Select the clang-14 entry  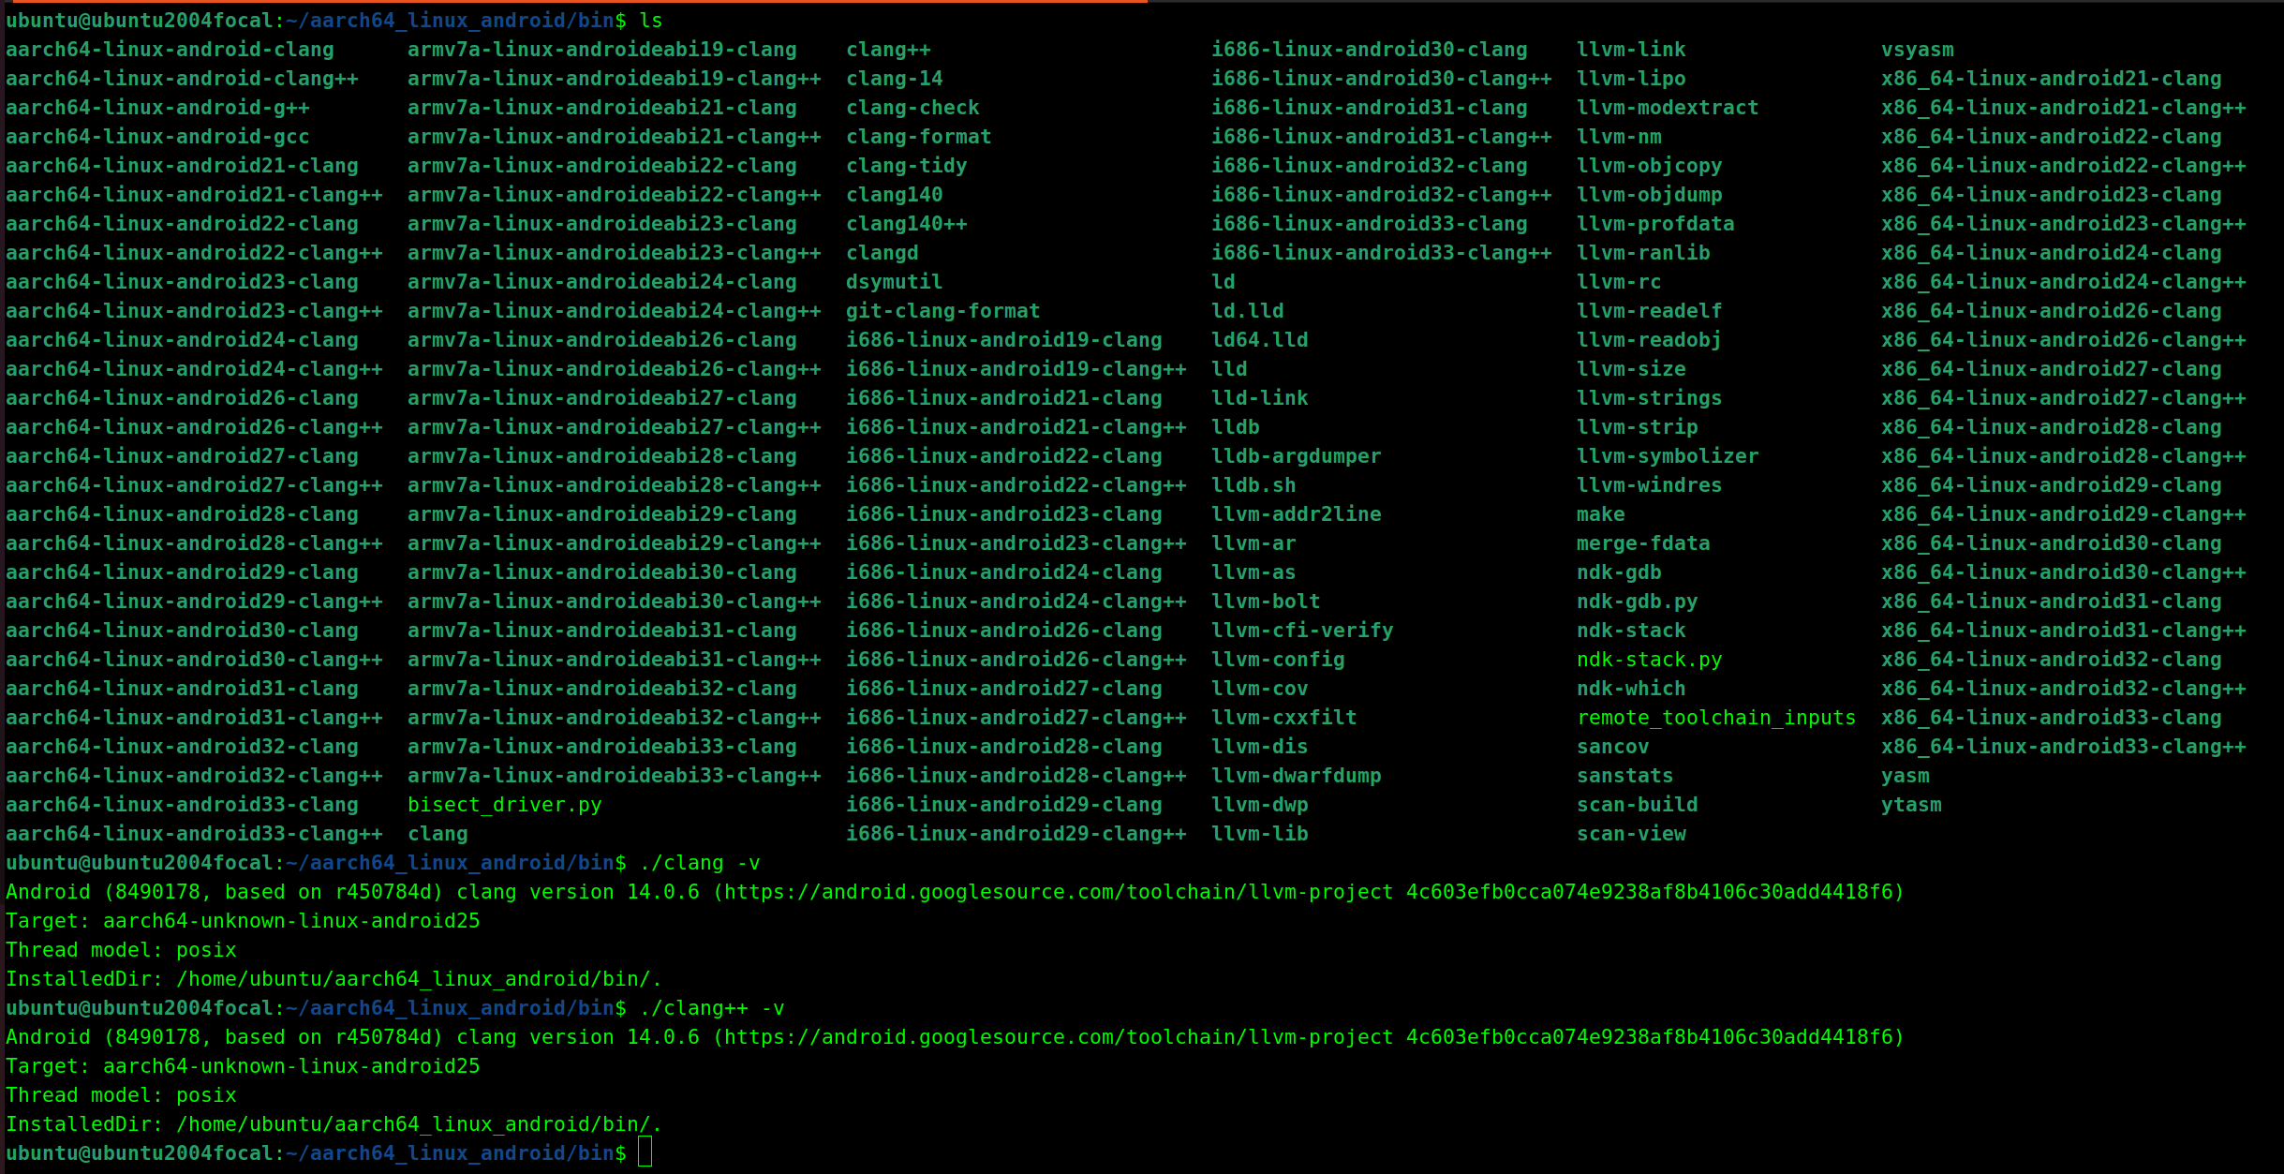[x=894, y=79]
